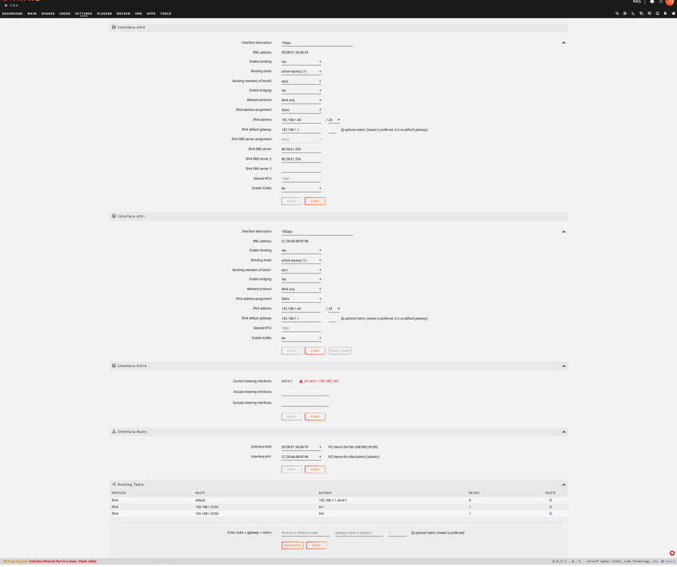This screenshot has width=677, height=567.
Task: Open eth0 Enable VLANs dropdown
Action: point(301,188)
